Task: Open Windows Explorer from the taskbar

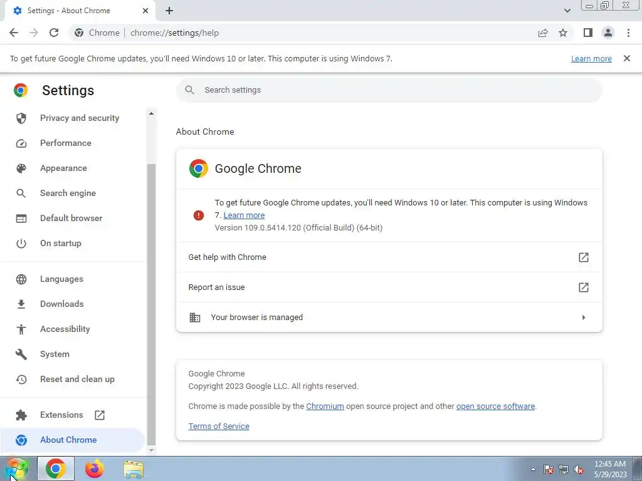Action: click(x=134, y=470)
